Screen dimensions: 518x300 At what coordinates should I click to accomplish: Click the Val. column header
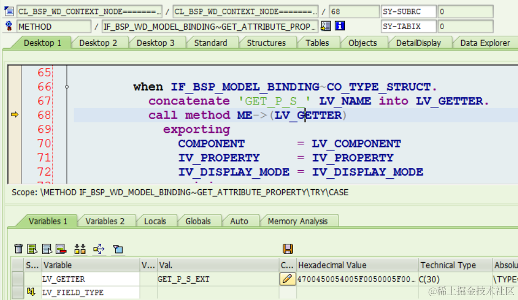pyautogui.click(x=218, y=265)
